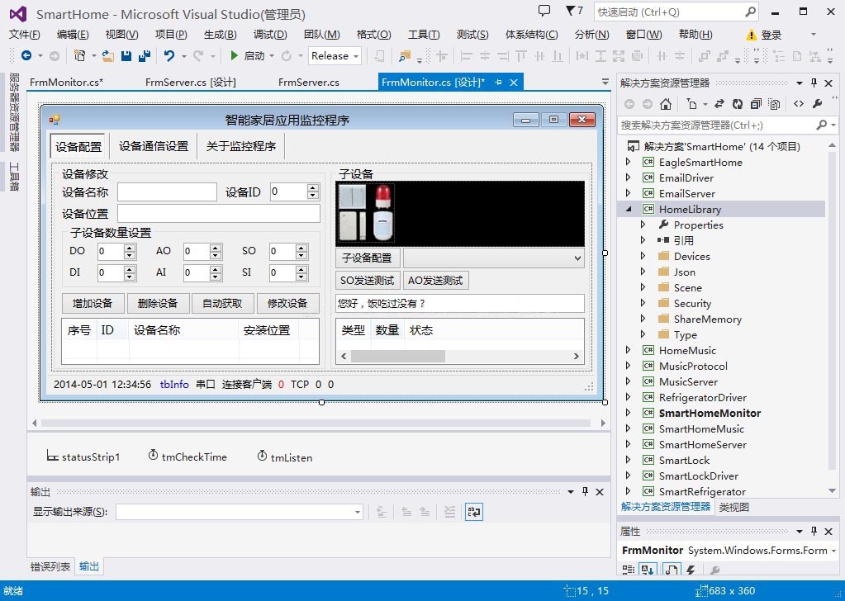The height and width of the screenshot is (601, 845).
Task: Click the SO发送测试 button
Action: click(x=367, y=280)
